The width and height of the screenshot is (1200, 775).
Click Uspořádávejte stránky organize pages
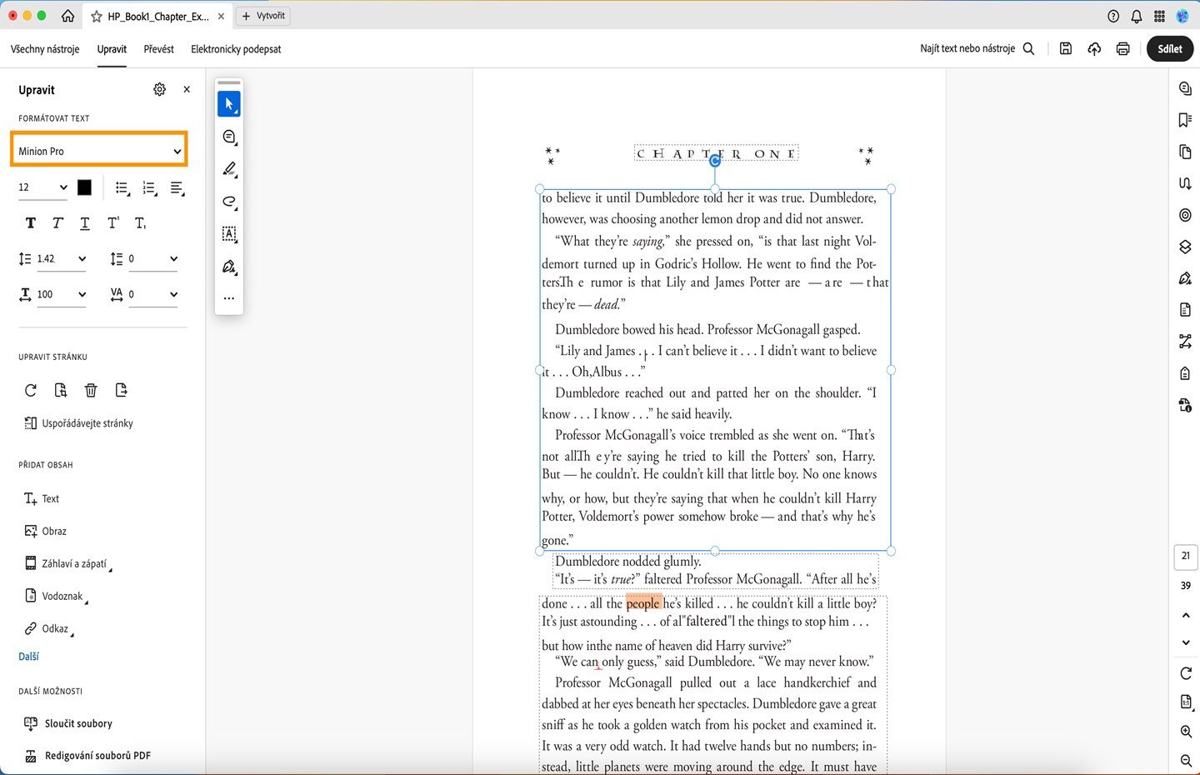coord(78,423)
